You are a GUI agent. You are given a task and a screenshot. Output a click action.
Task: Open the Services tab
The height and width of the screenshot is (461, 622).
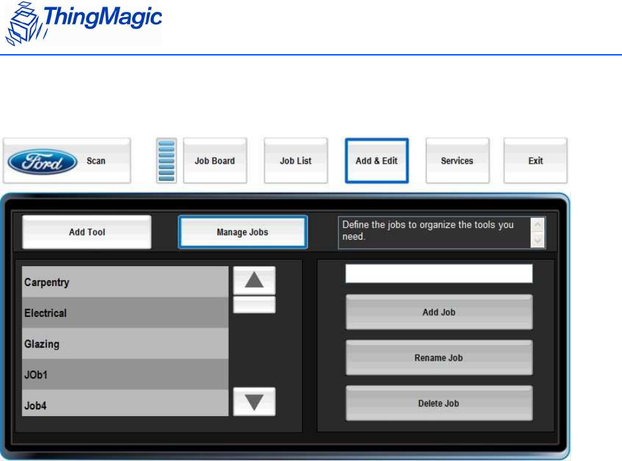[457, 160]
